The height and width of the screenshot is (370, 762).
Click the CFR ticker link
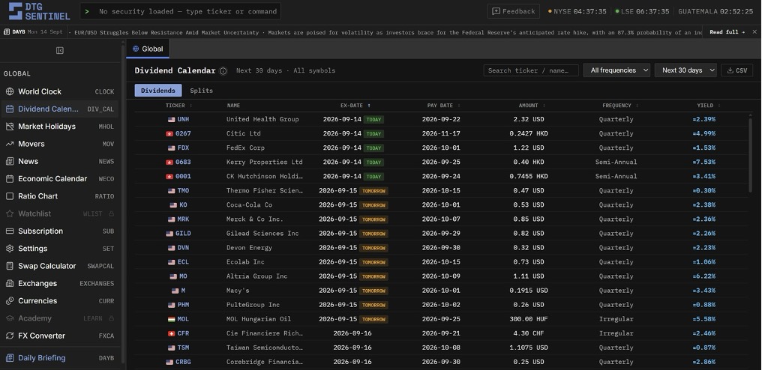point(183,333)
